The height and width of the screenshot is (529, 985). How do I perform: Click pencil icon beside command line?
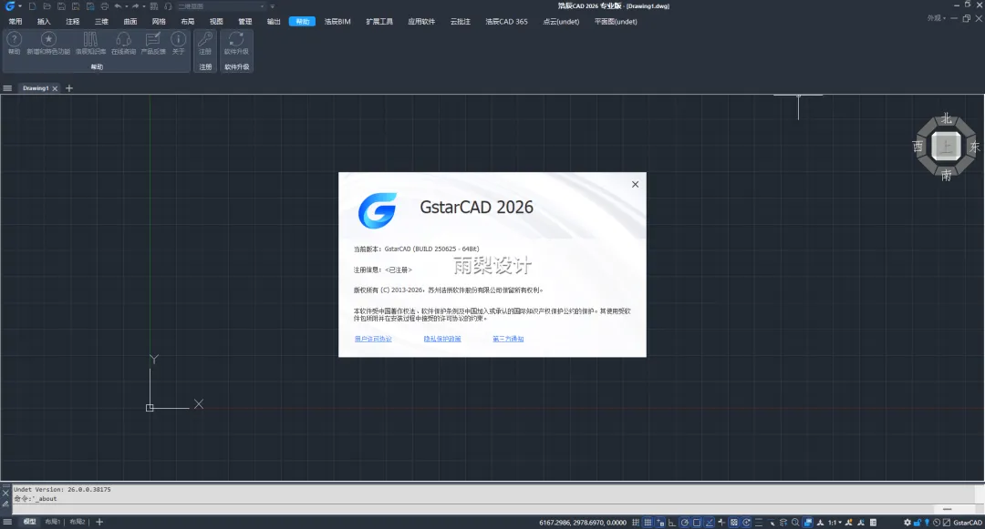click(x=5, y=504)
